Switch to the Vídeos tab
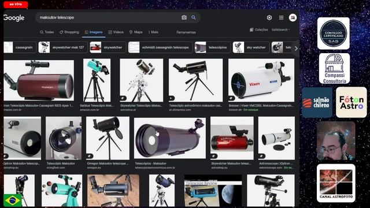370x208 pixels. pos(116,32)
